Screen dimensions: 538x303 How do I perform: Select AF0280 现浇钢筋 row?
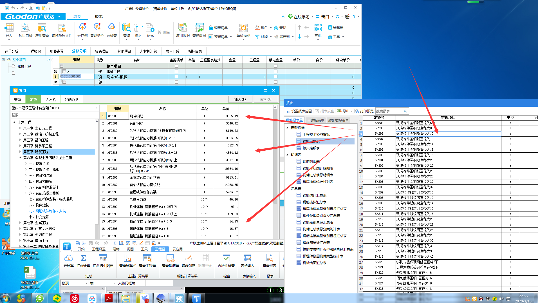[x=169, y=116]
